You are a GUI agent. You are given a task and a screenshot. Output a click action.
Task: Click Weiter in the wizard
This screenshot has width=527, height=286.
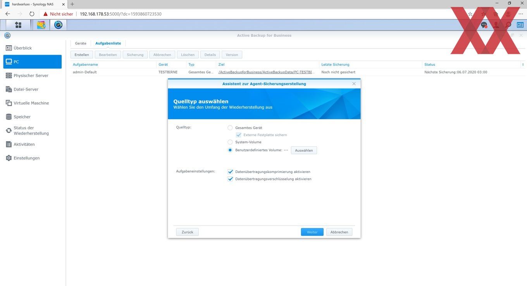pyautogui.click(x=312, y=232)
